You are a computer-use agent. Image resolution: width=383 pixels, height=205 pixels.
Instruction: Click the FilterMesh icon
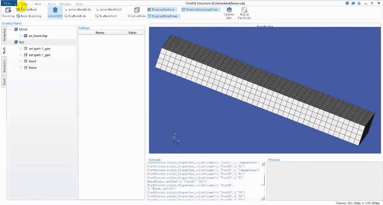pyautogui.click(x=18, y=9)
